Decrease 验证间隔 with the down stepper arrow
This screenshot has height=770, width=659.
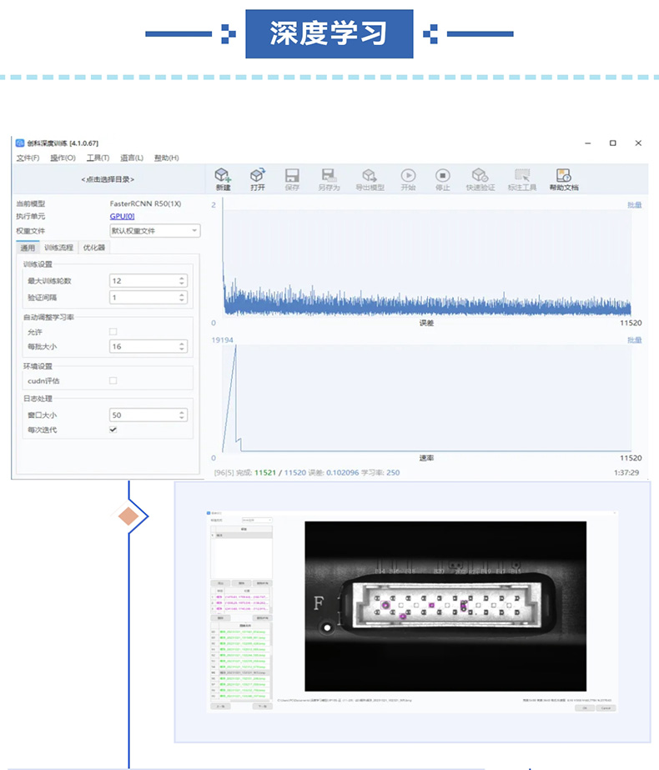182,300
